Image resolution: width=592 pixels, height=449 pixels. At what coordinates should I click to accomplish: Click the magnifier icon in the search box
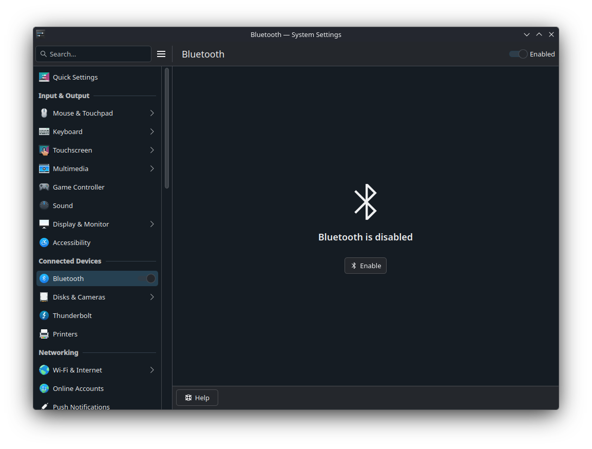coord(44,54)
